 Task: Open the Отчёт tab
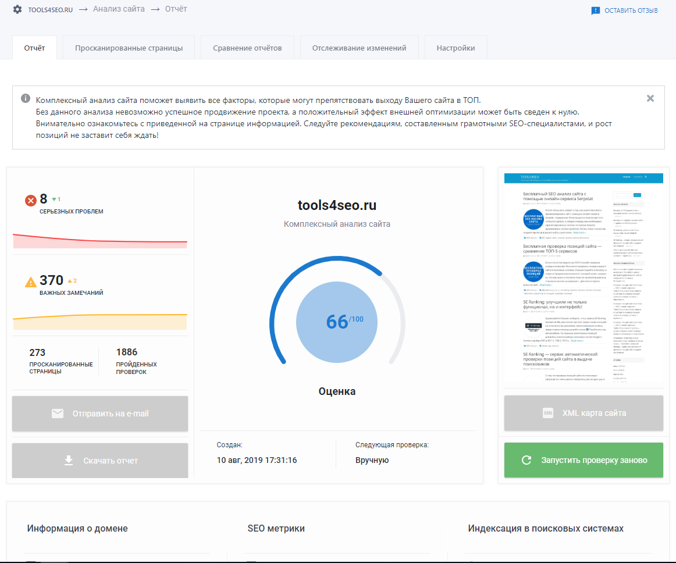(34, 48)
